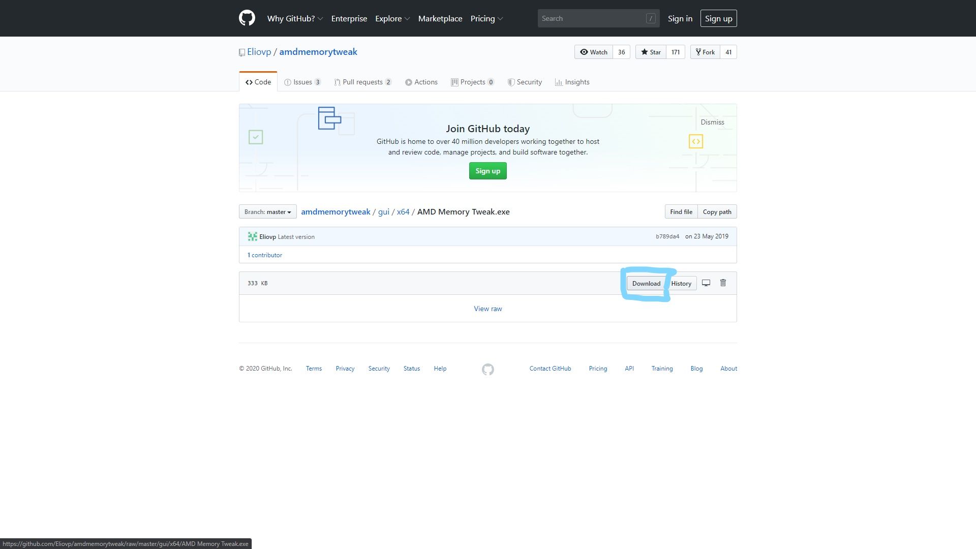Click the GitHub Octocat logo in the header
The width and height of the screenshot is (976, 549).
(x=247, y=18)
